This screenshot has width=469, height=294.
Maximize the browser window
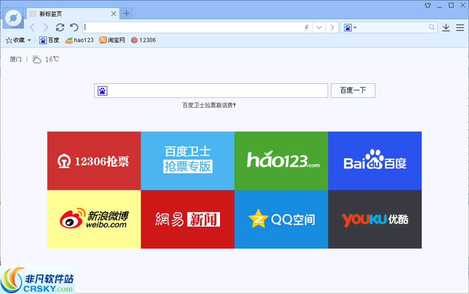click(451, 5)
